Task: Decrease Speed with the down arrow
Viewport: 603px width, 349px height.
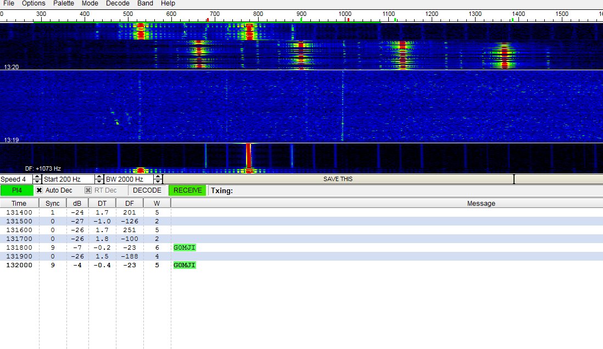Action: pyautogui.click(x=37, y=182)
